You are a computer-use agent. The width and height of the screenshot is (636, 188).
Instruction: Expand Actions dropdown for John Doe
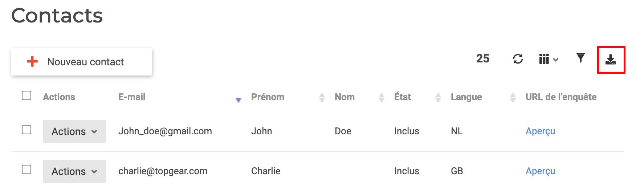(x=74, y=131)
